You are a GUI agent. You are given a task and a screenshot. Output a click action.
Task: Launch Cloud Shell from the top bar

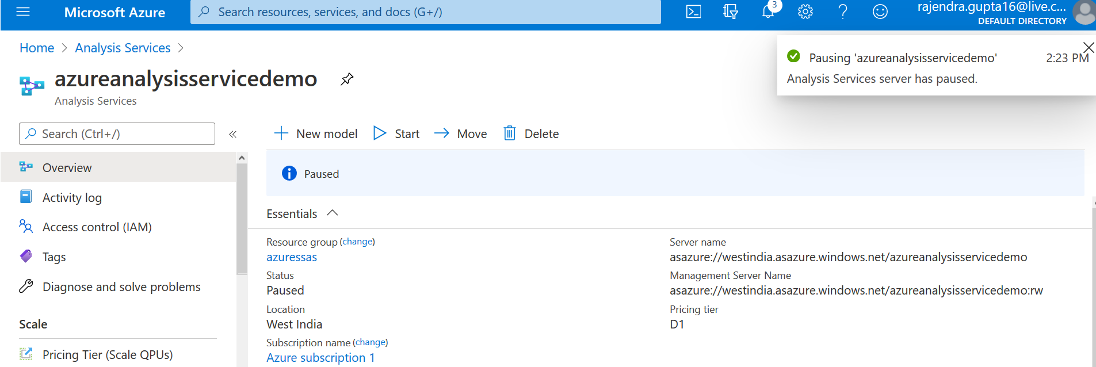[693, 12]
